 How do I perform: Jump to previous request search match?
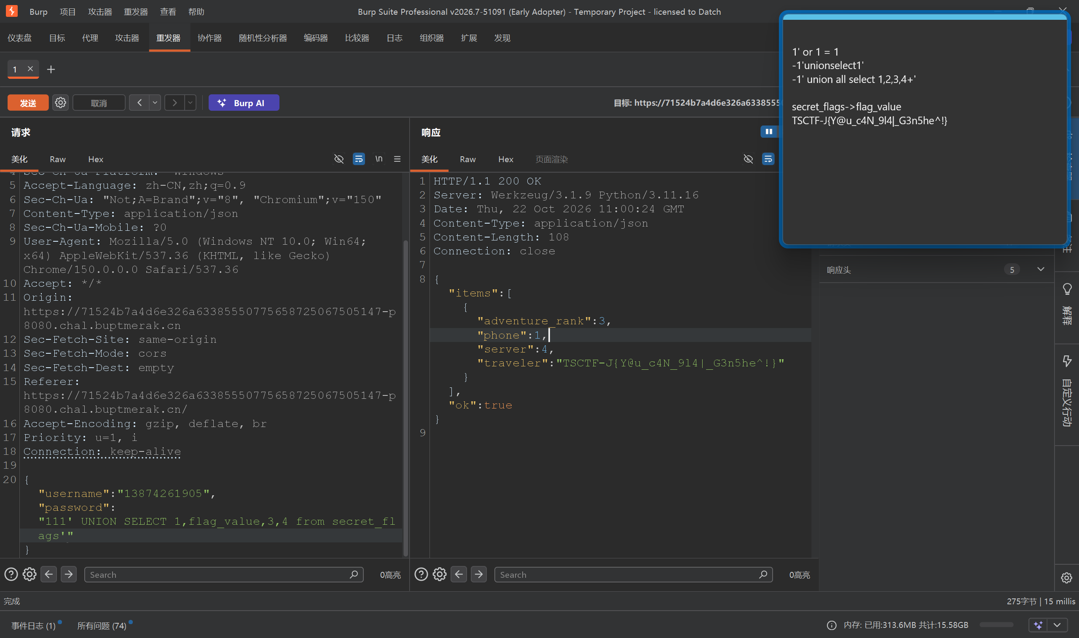[48, 574]
